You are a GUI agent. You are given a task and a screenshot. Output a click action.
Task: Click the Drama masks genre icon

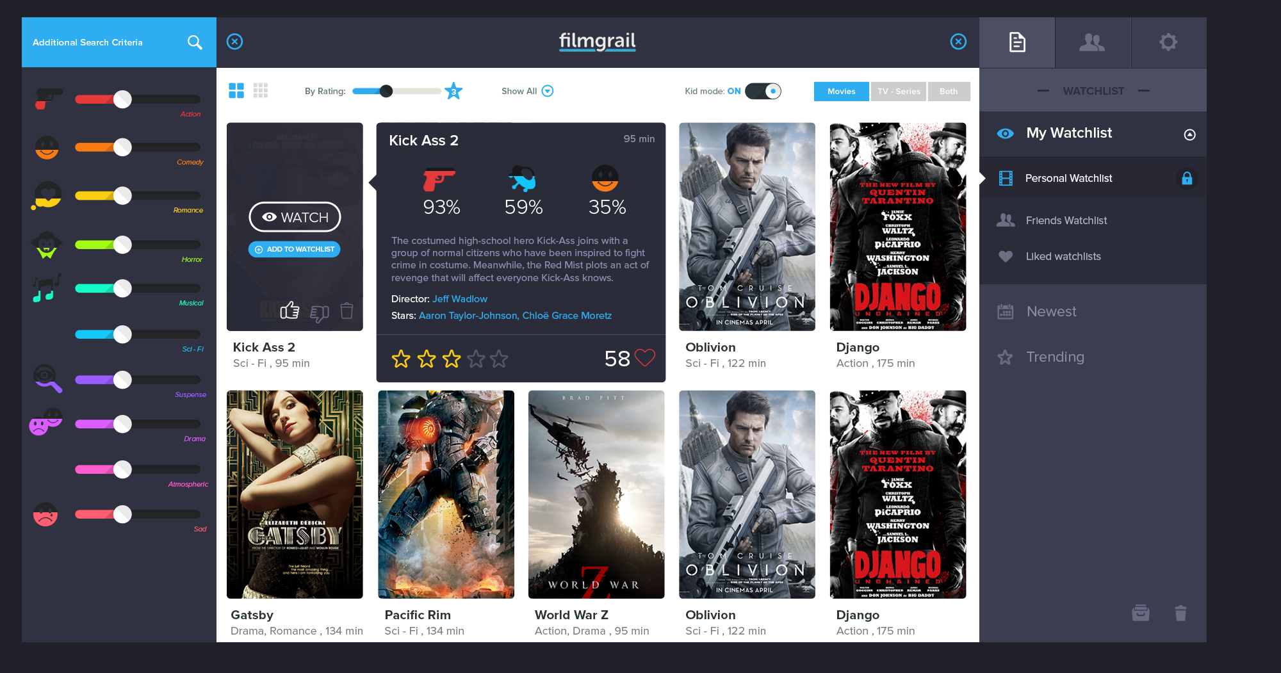point(45,422)
